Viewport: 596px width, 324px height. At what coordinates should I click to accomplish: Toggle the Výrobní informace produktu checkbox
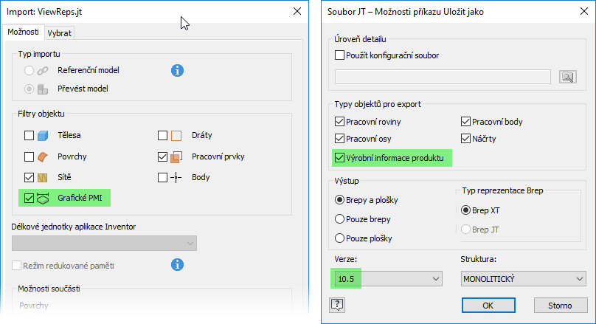pos(340,157)
